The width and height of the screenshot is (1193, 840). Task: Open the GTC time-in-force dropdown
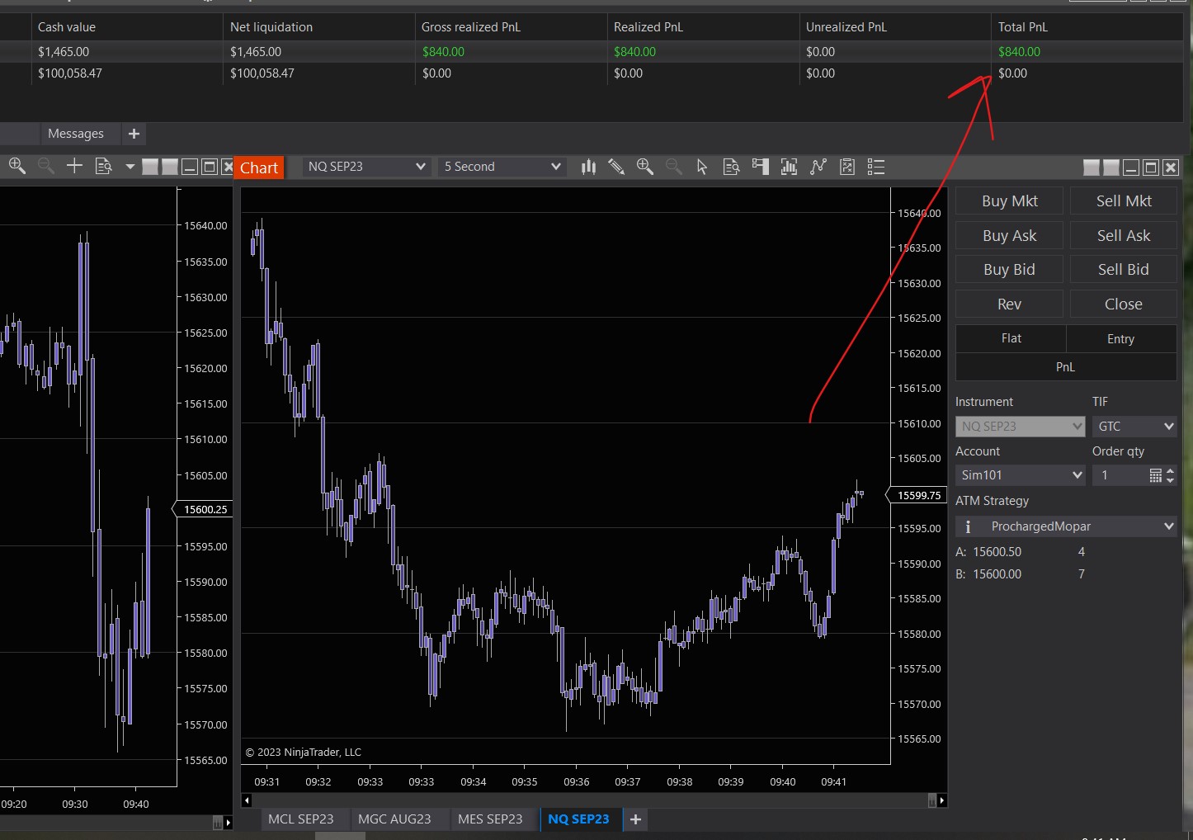(1134, 427)
